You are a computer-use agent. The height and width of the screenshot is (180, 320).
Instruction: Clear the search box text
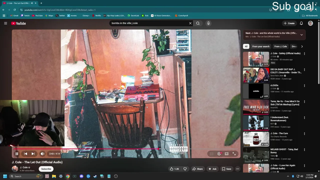point(190,23)
